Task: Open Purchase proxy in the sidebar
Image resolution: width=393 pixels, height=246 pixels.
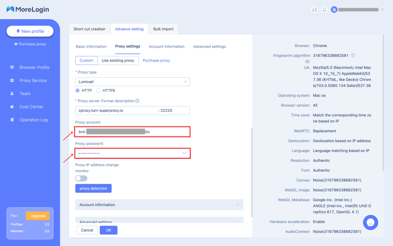Action: (x=30, y=44)
